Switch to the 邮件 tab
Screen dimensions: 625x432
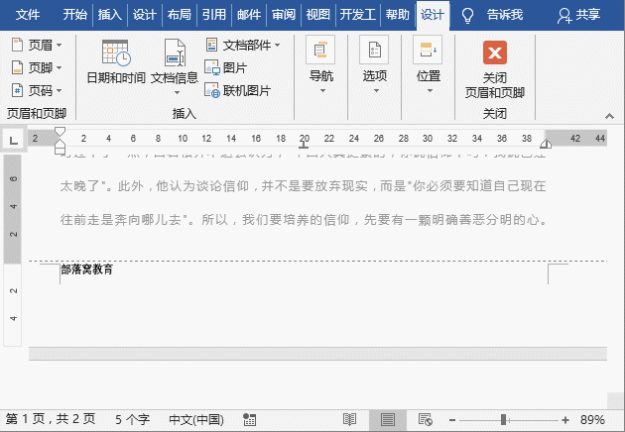(249, 15)
